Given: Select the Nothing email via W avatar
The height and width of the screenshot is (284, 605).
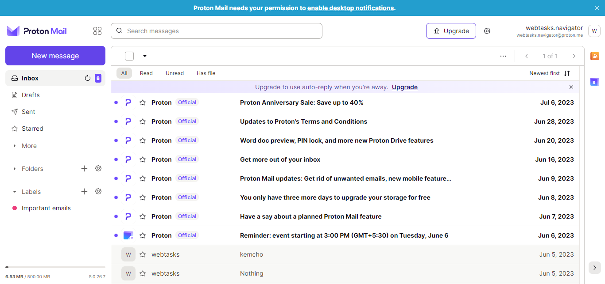Looking at the screenshot, I should coord(128,273).
